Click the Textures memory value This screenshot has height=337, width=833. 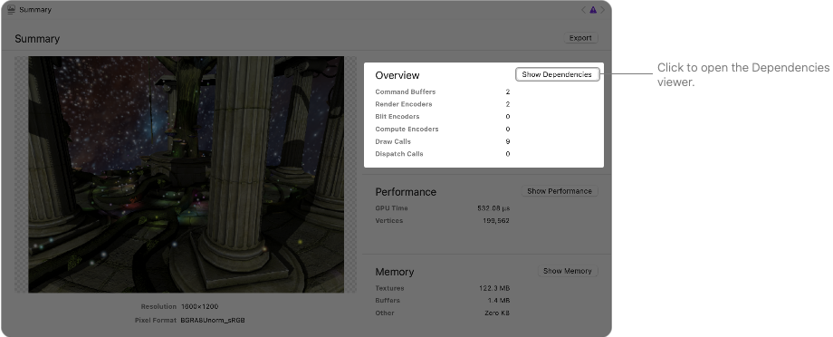494,288
